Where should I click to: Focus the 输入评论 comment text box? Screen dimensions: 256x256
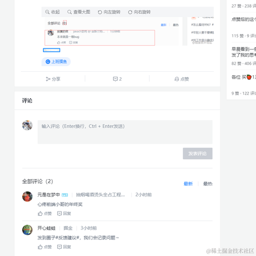coord(125,132)
